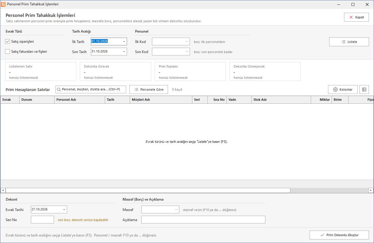Screen dimensions: 374x243
Task: Sort by the Evrak column header
Action: pos(10,100)
